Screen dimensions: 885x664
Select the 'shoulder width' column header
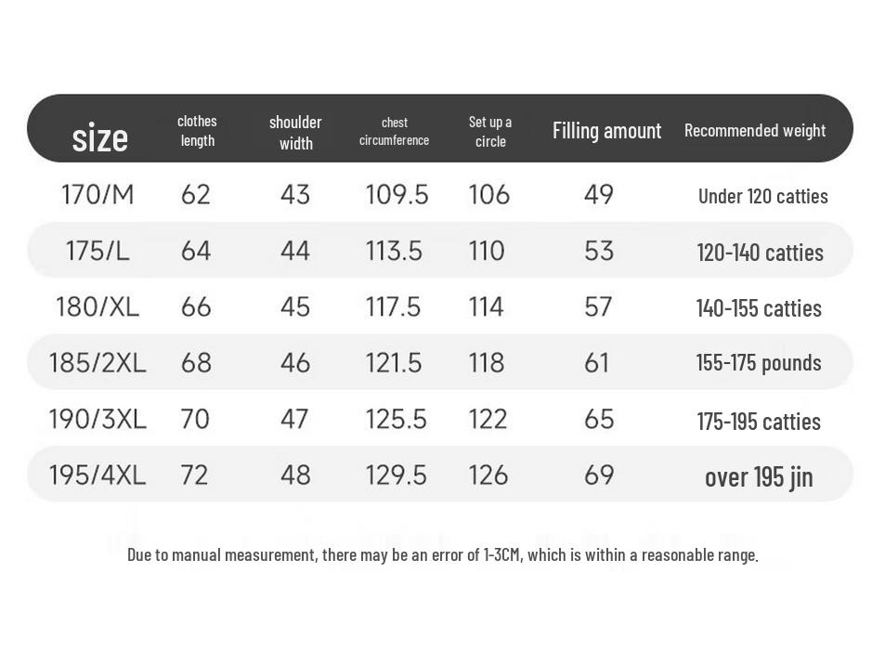295,132
